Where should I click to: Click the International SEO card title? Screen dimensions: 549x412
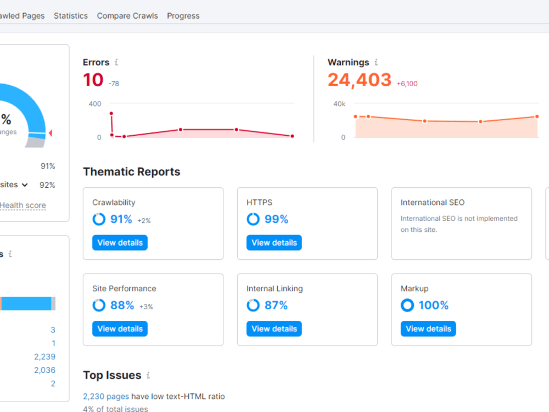[x=433, y=203]
